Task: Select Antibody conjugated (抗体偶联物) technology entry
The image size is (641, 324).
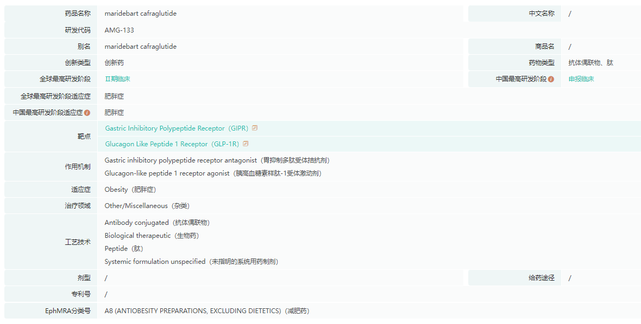Action: [157, 223]
